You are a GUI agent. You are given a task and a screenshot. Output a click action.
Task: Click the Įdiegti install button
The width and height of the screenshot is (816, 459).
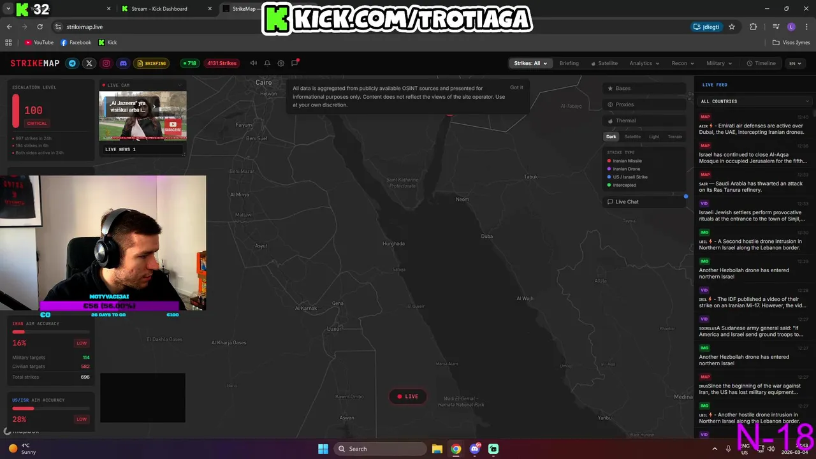706,27
